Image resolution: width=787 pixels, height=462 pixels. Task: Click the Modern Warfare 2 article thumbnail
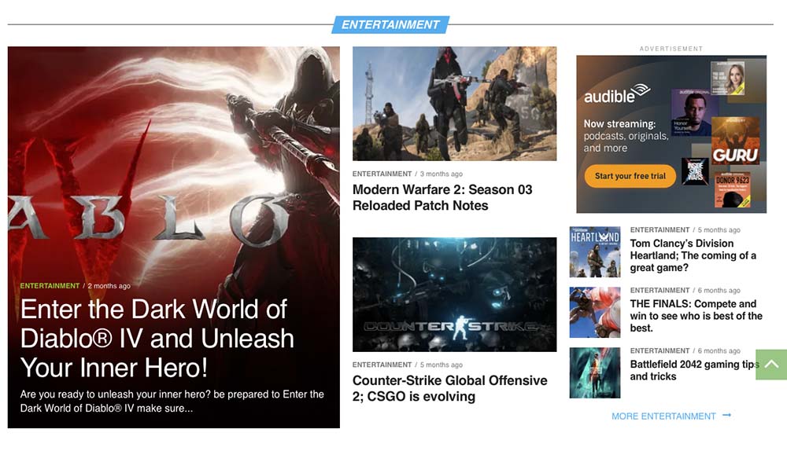(x=454, y=104)
